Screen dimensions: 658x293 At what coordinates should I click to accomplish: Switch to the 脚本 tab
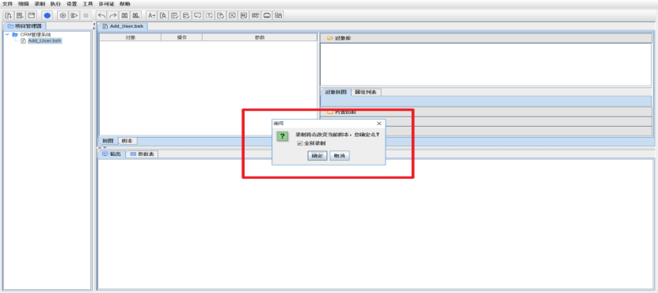click(x=127, y=141)
